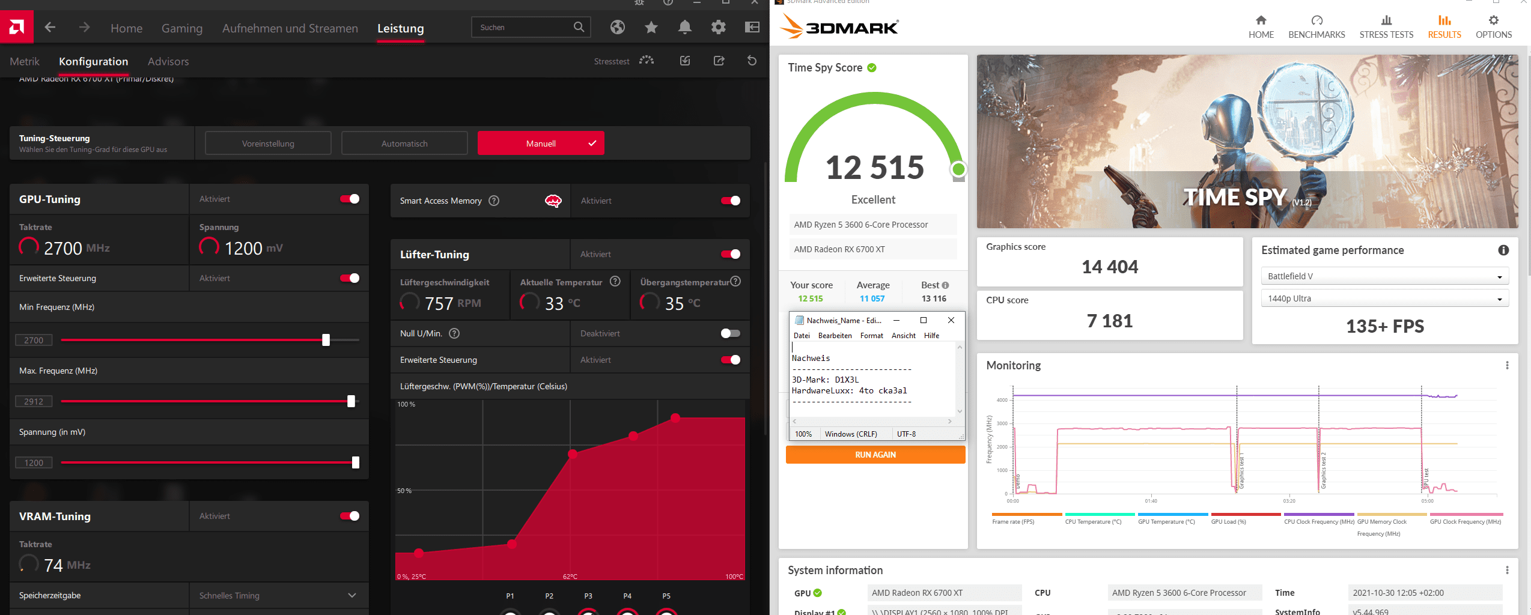Open notifications bell in Radeon Software
The height and width of the screenshot is (615, 1531).
coord(684,27)
